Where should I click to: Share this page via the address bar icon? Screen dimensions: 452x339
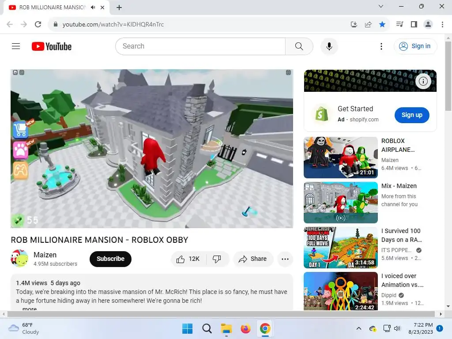pos(368,24)
